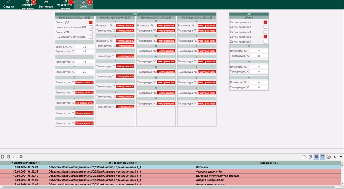Select the Фильтр загрязнён alarm row
Viewport: 344px width, 189px height.
click(172, 172)
